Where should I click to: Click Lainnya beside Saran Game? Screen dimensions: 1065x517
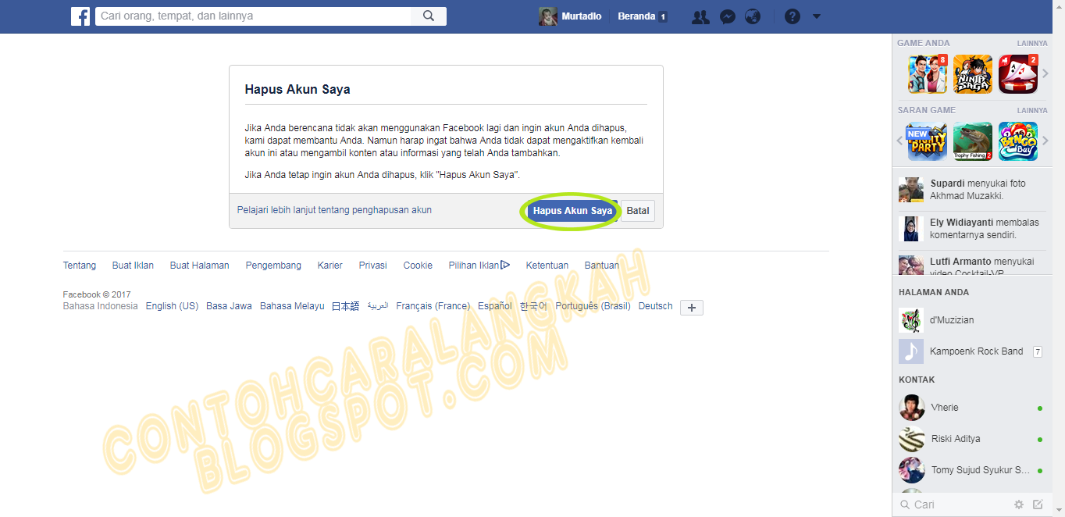pyautogui.click(x=1032, y=111)
